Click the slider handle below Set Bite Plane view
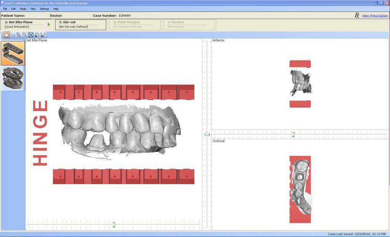 click(x=113, y=225)
